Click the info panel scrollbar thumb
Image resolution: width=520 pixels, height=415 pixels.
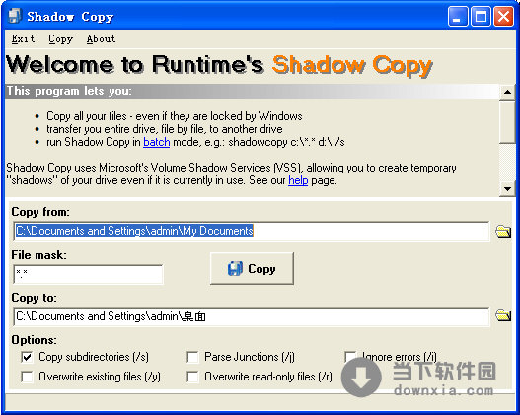[507, 121]
